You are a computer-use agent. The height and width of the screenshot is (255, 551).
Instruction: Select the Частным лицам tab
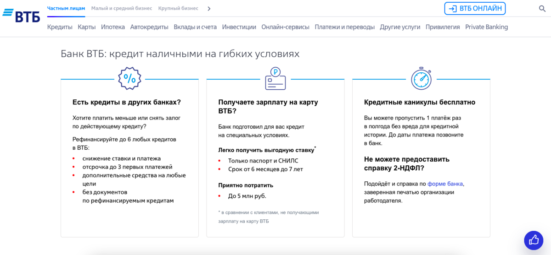coord(66,8)
